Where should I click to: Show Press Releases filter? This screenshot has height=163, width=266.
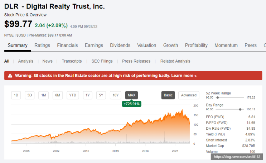136,61
